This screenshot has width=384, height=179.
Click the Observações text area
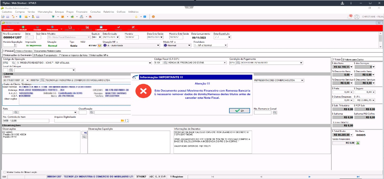click(x=42, y=142)
